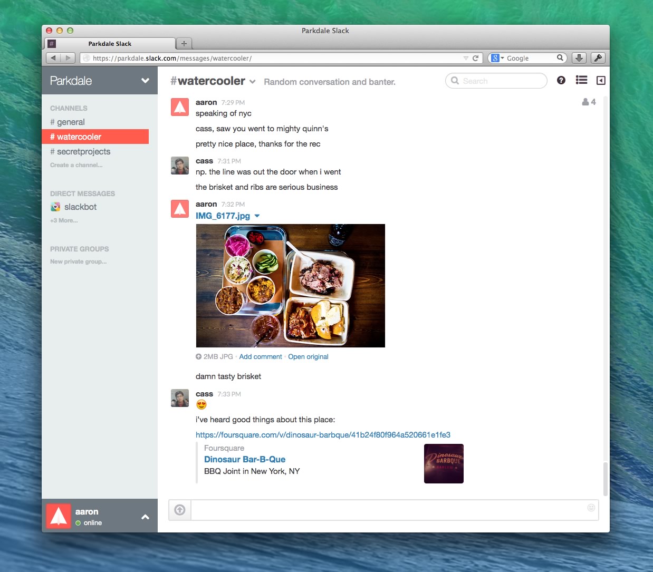The width and height of the screenshot is (653, 572).
Task: Expand the aaron user menu chevron
Action: click(145, 517)
